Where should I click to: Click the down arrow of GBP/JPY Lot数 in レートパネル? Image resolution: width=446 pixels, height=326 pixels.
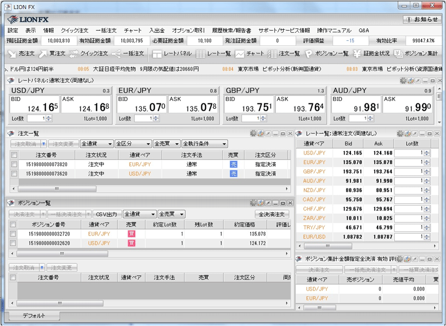coord(264,120)
